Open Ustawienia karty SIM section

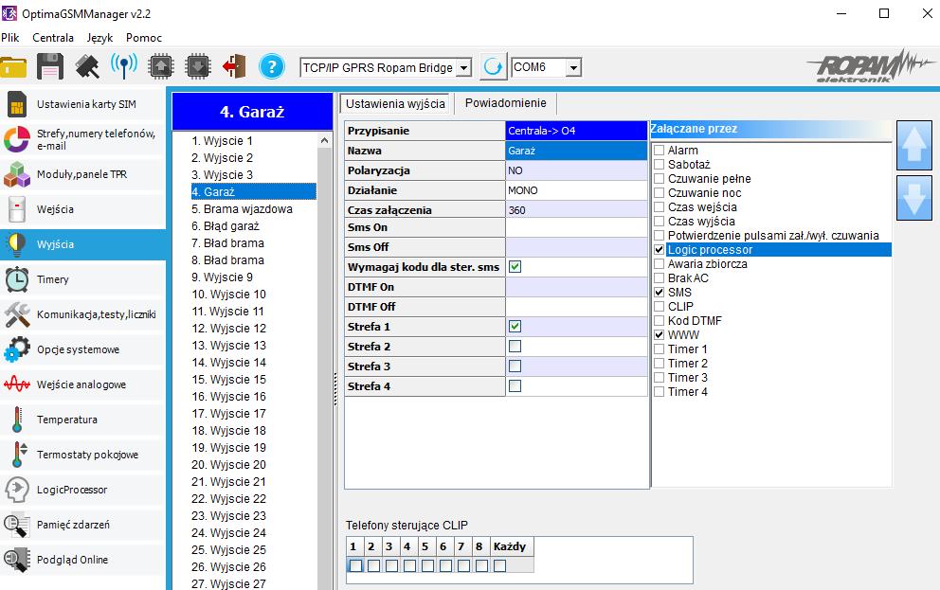point(82,104)
